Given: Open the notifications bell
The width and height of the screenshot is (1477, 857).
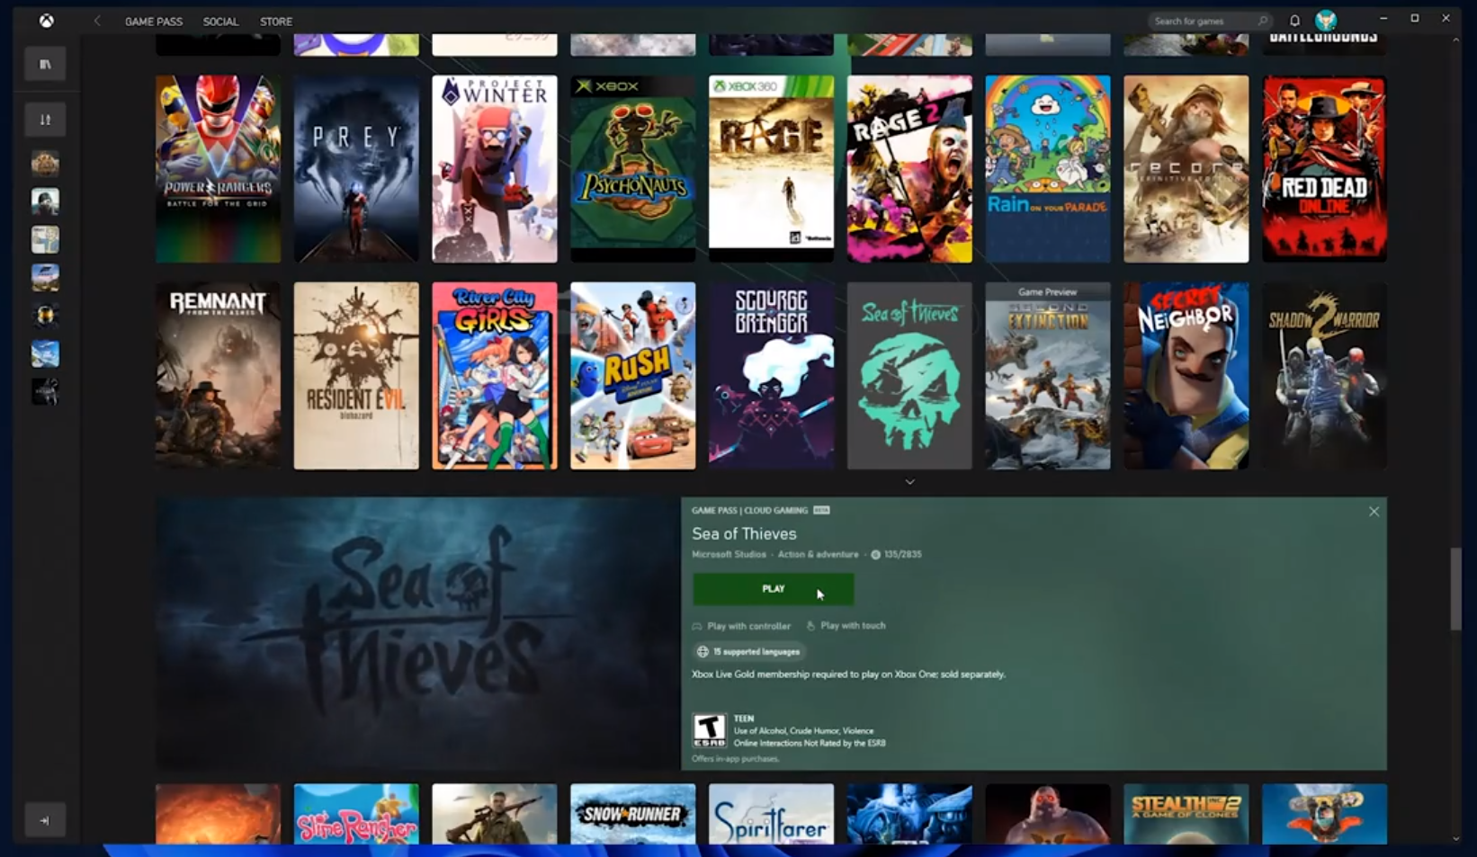Looking at the screenshot, I should click(x=1294, y=21).
